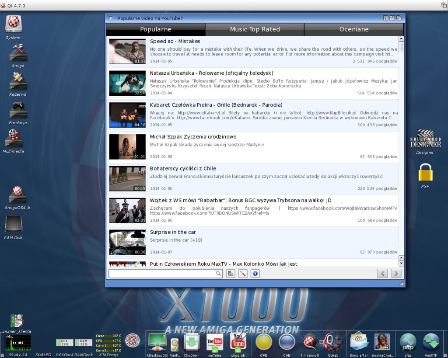Launch AmiP.. from the dock
The height and width of the screenshot is (358, 448).
tap(175, 345)
